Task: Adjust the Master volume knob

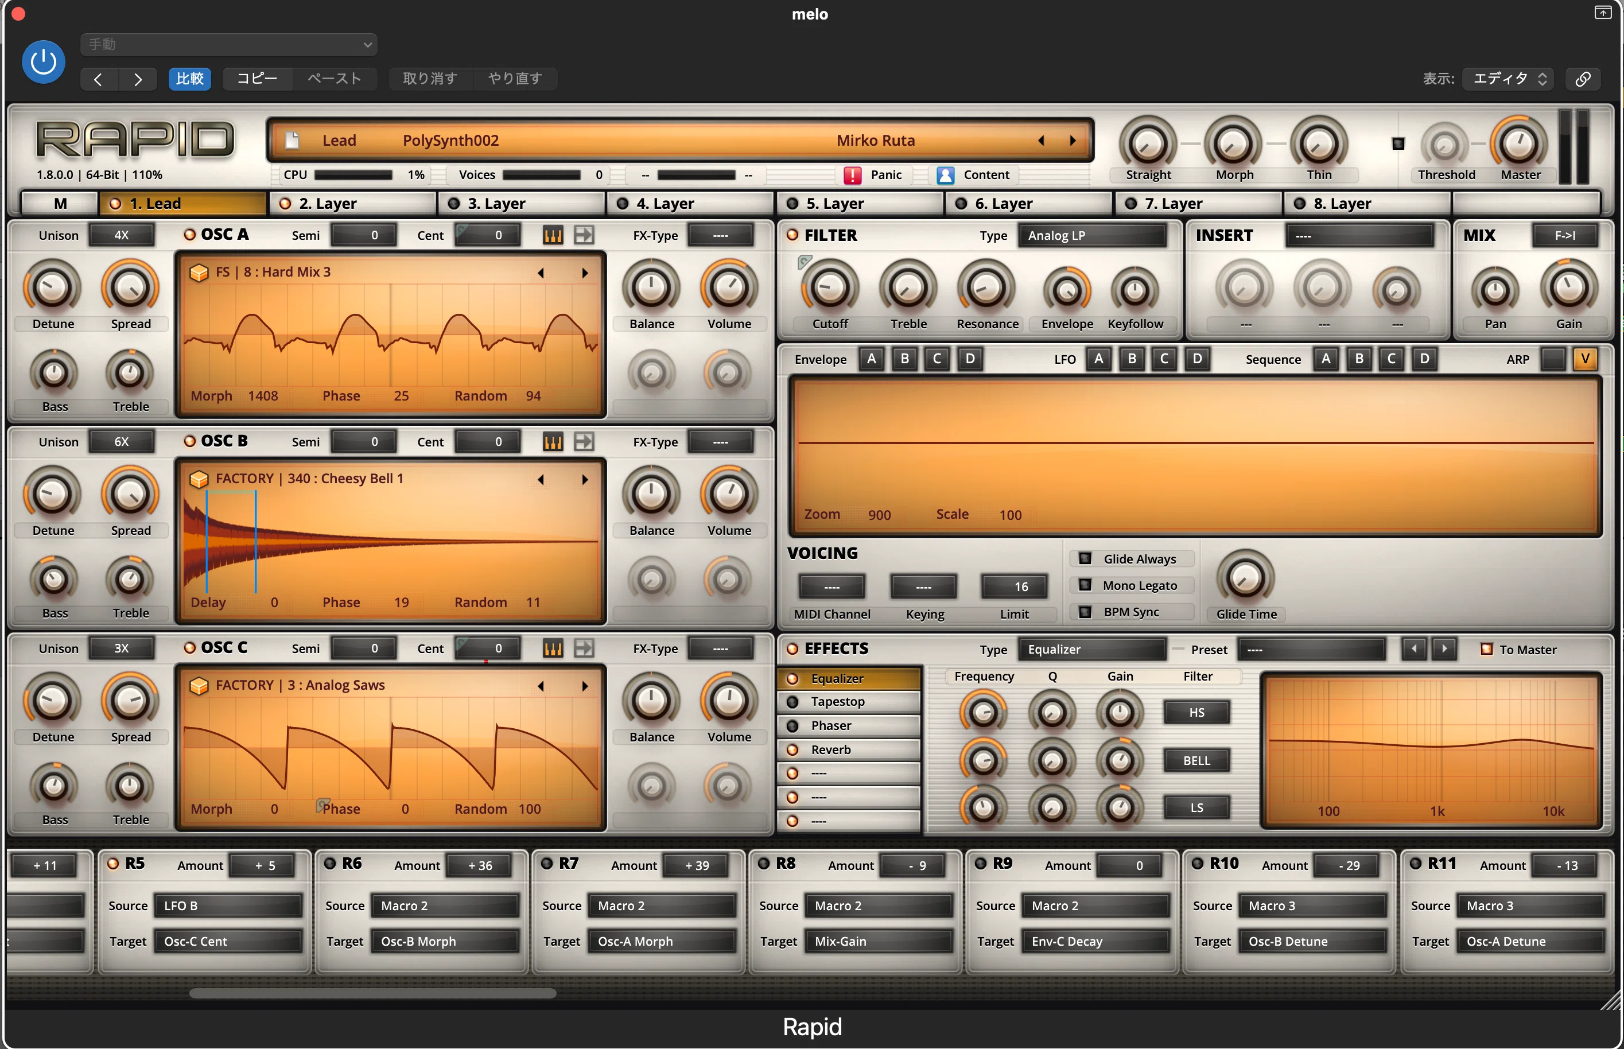Action: 1520,143
